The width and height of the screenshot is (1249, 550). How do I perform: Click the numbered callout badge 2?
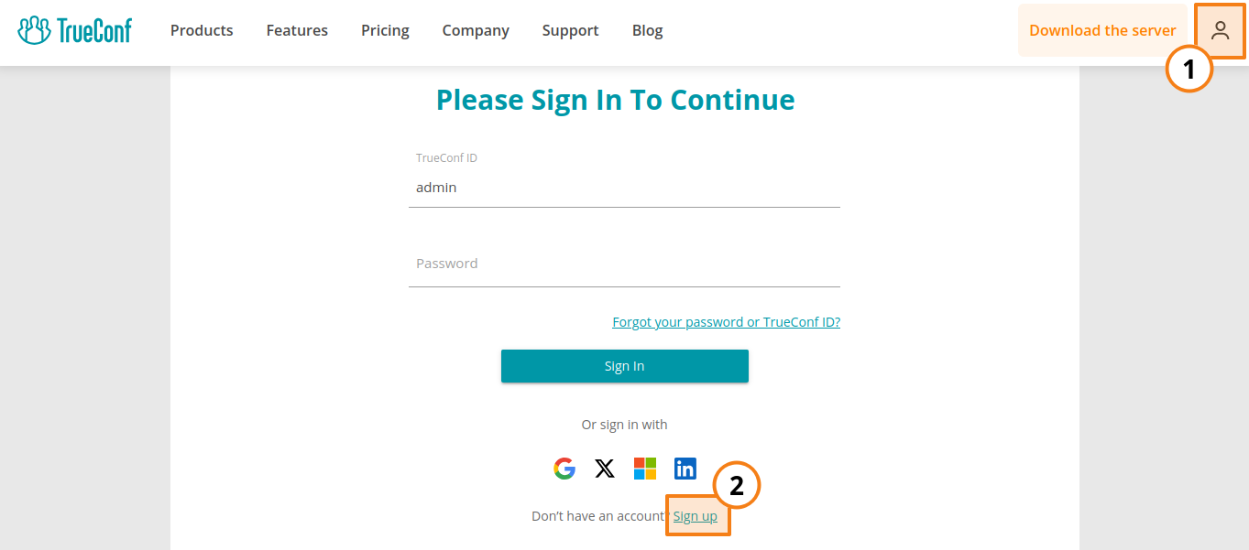[737, 486]
